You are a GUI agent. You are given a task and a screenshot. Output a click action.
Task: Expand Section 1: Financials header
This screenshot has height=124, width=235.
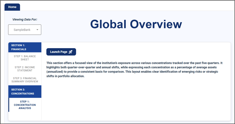point(25,47)
